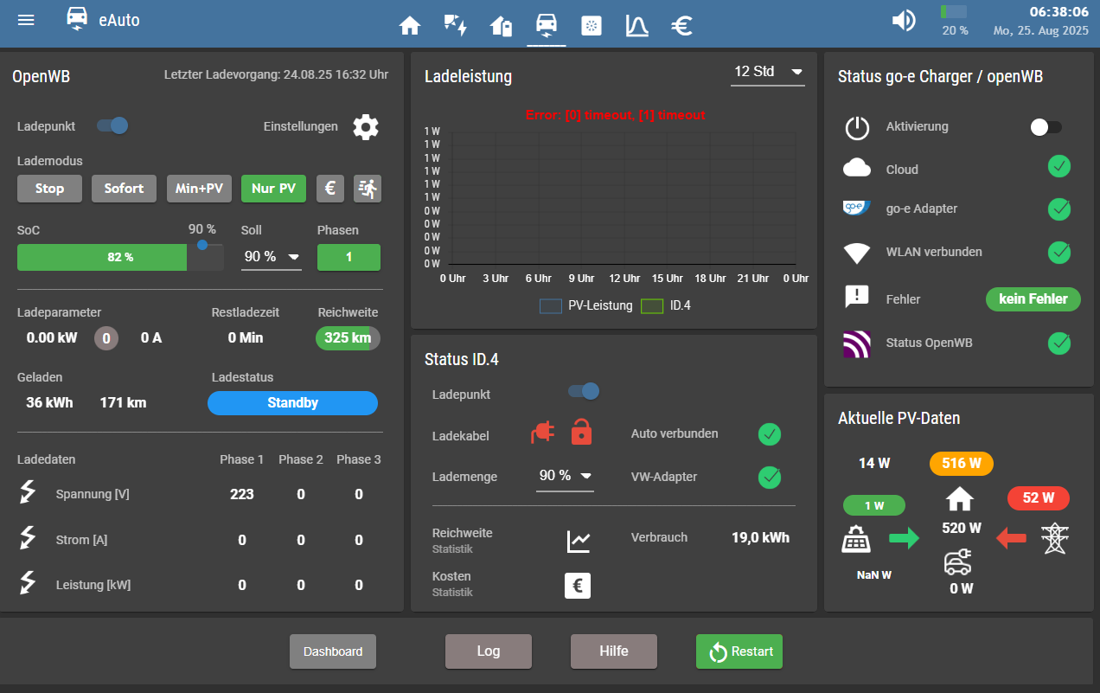1100x693 pixels.
Task: Switch to the bell curve chart tab
Action: [636, 26]
